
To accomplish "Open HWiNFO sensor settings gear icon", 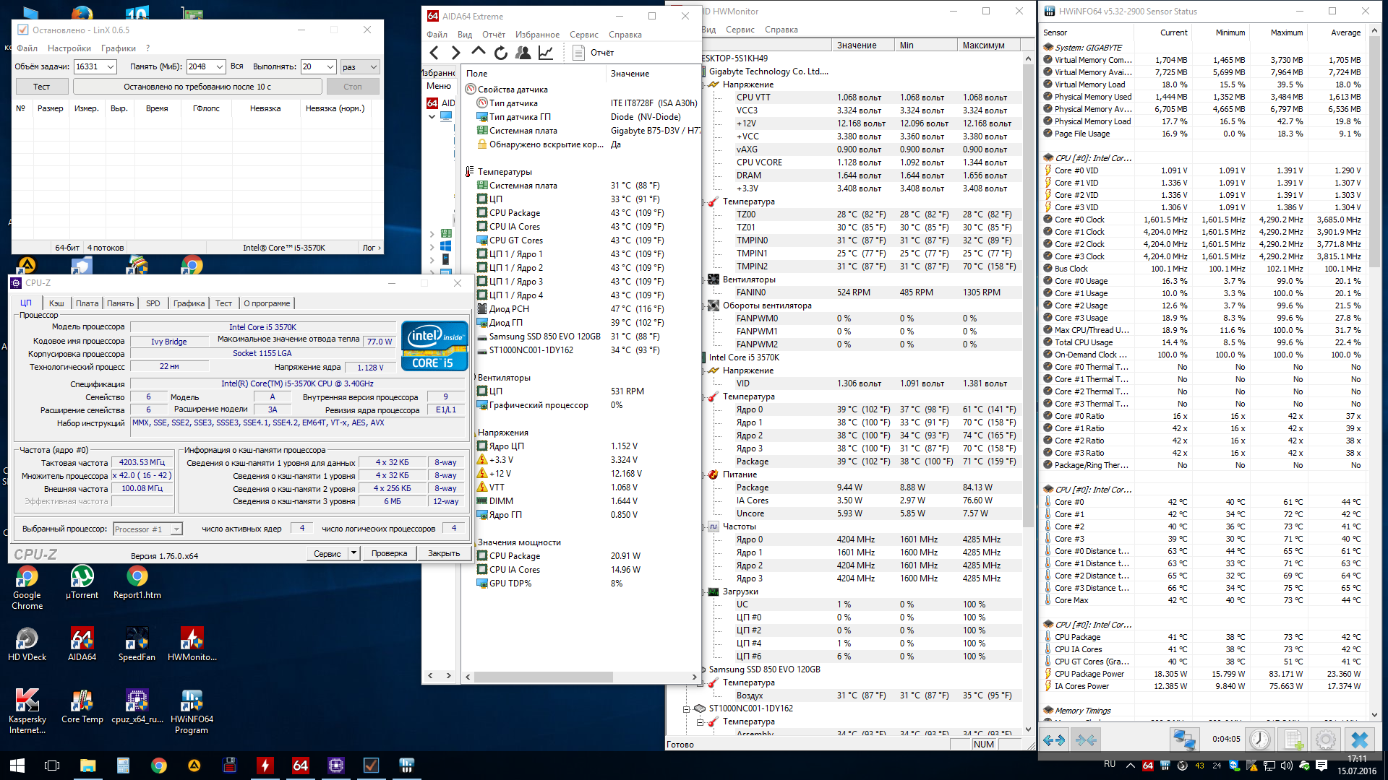I will (x=1326, y=740).
